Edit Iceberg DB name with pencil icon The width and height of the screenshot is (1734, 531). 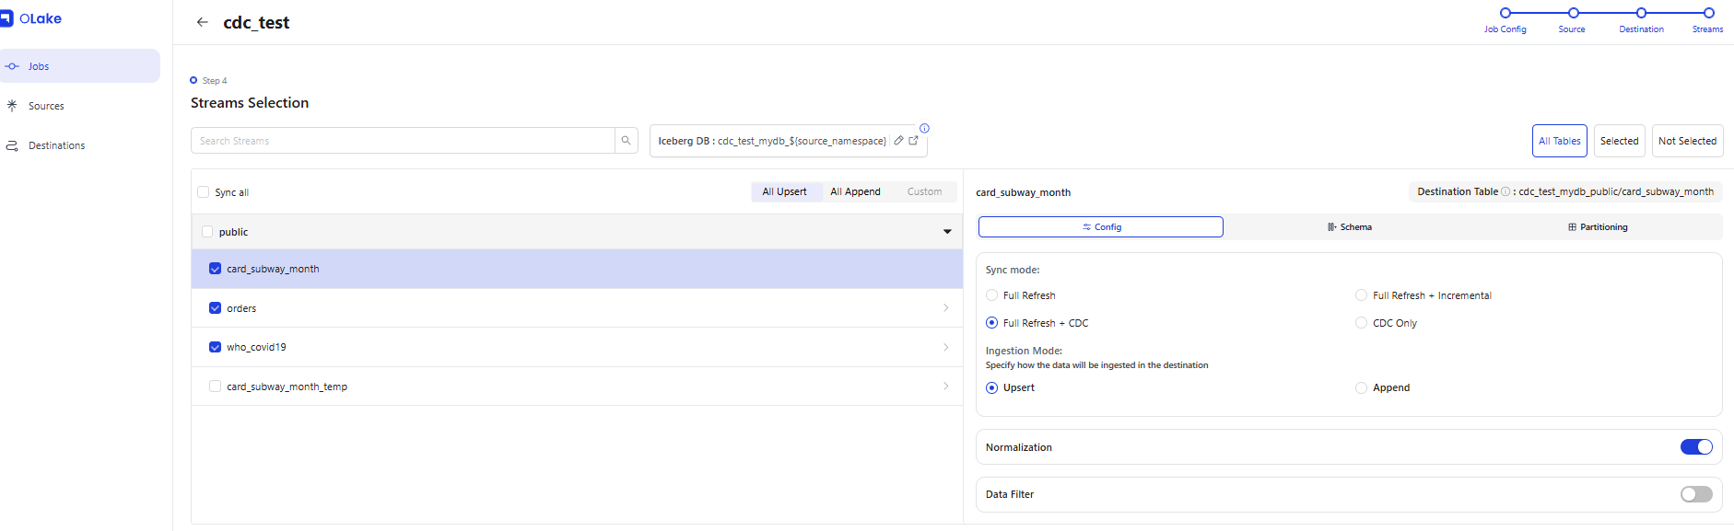pyautogui.click(x=898, y=141)
